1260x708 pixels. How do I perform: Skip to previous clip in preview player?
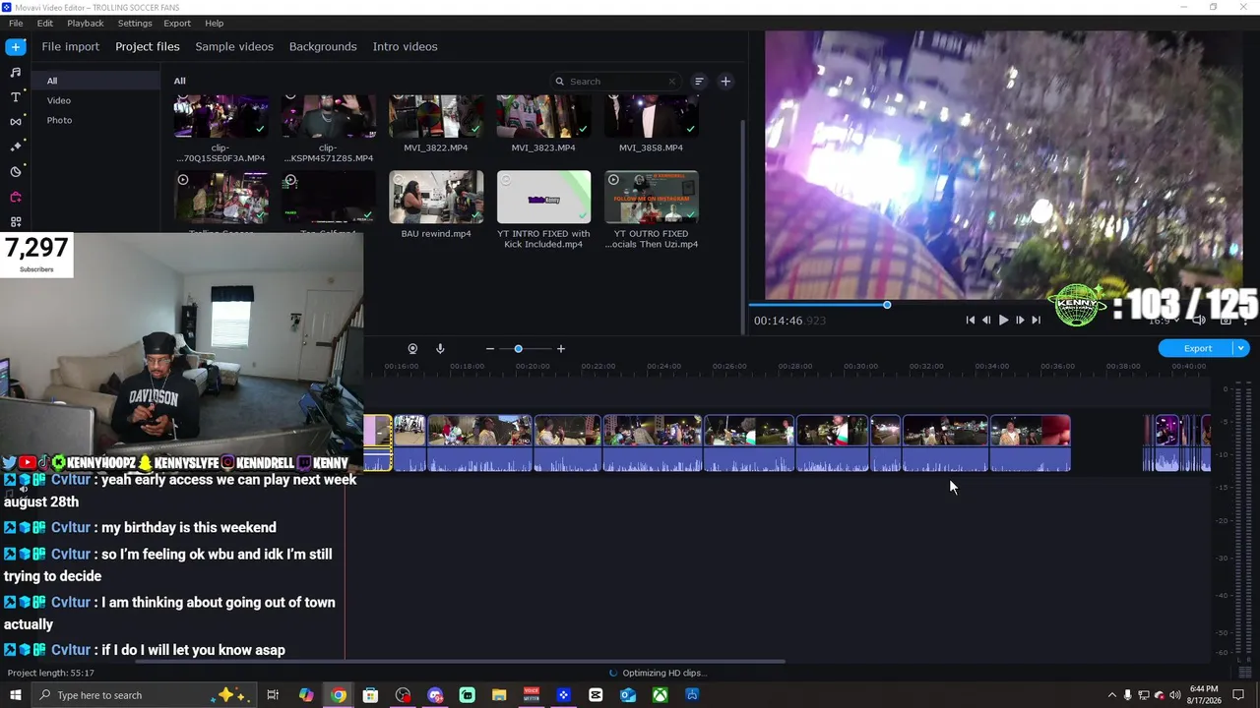(971, 320)
